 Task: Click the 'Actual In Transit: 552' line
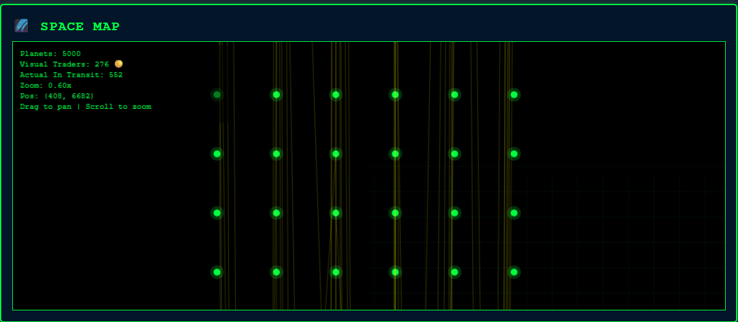[x=71, y=75]
